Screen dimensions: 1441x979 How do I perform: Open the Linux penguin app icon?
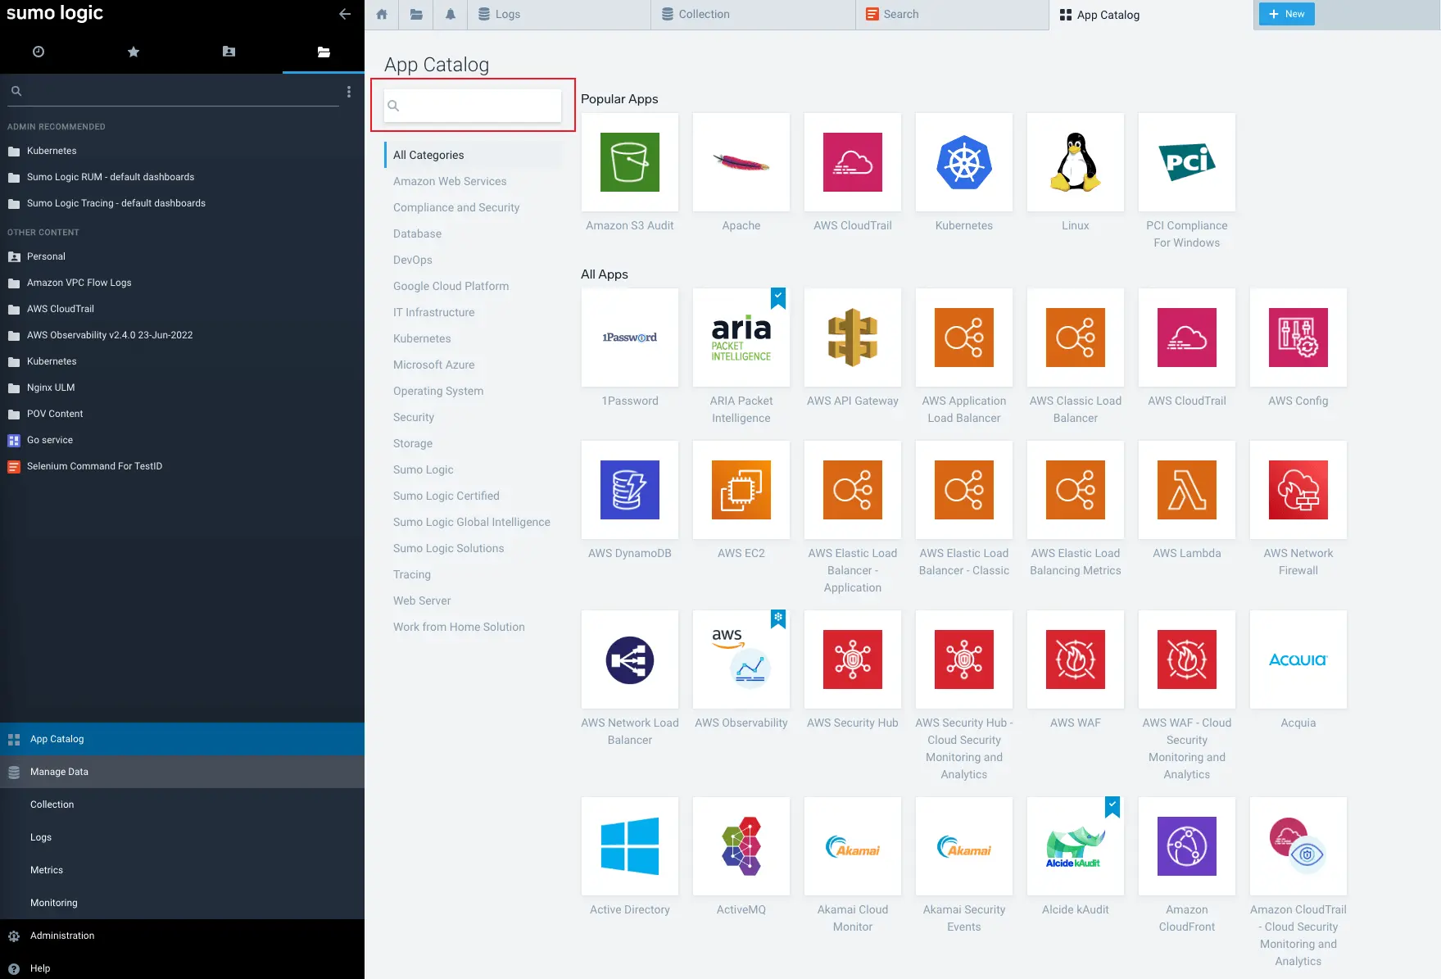tap(1075, 162)
